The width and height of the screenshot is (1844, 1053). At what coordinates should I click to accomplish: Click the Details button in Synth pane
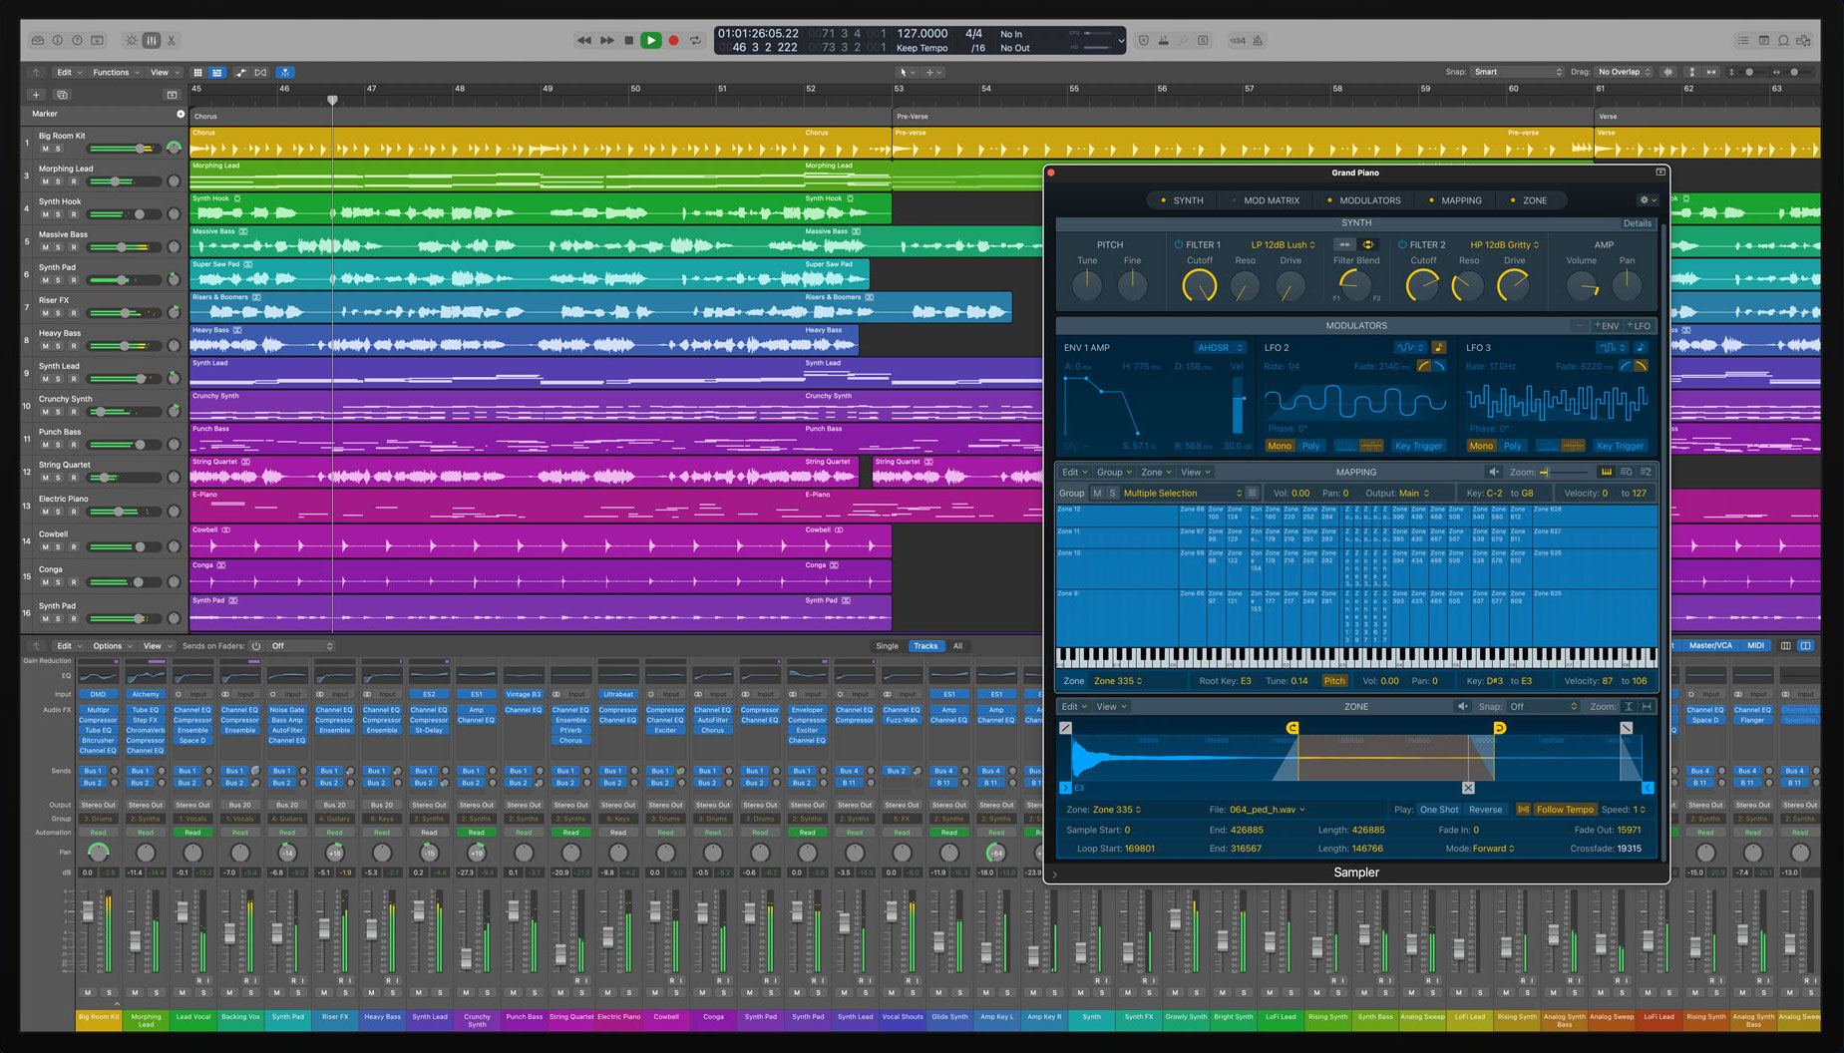click(x=1637, y=223)
